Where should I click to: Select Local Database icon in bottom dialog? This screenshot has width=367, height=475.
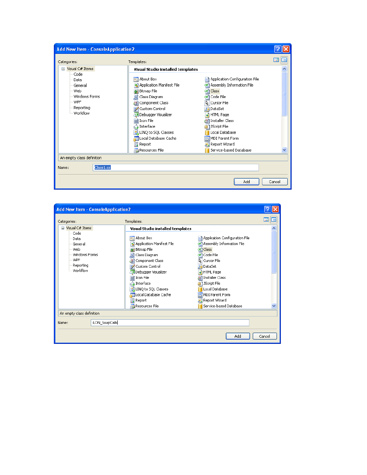point(200,289)
